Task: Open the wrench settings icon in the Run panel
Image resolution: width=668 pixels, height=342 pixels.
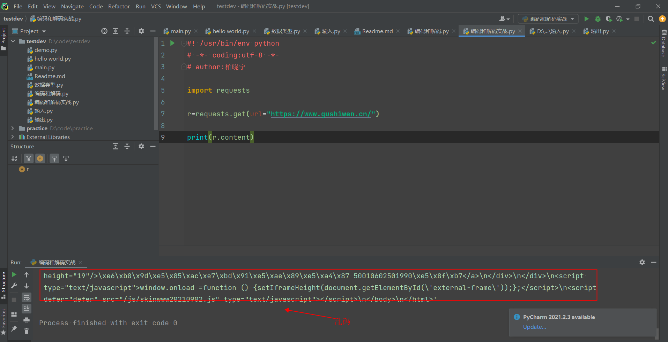Action: coord(14,286)
